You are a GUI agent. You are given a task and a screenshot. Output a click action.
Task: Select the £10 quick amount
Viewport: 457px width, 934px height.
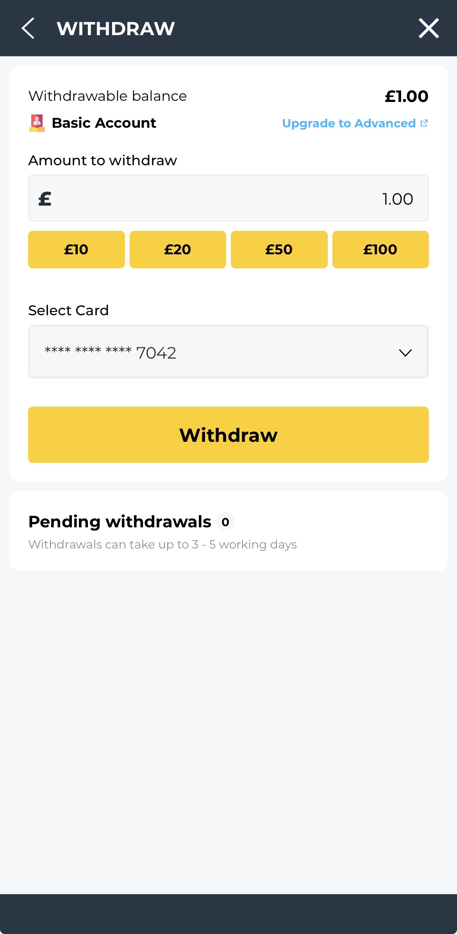coord(76,250)
